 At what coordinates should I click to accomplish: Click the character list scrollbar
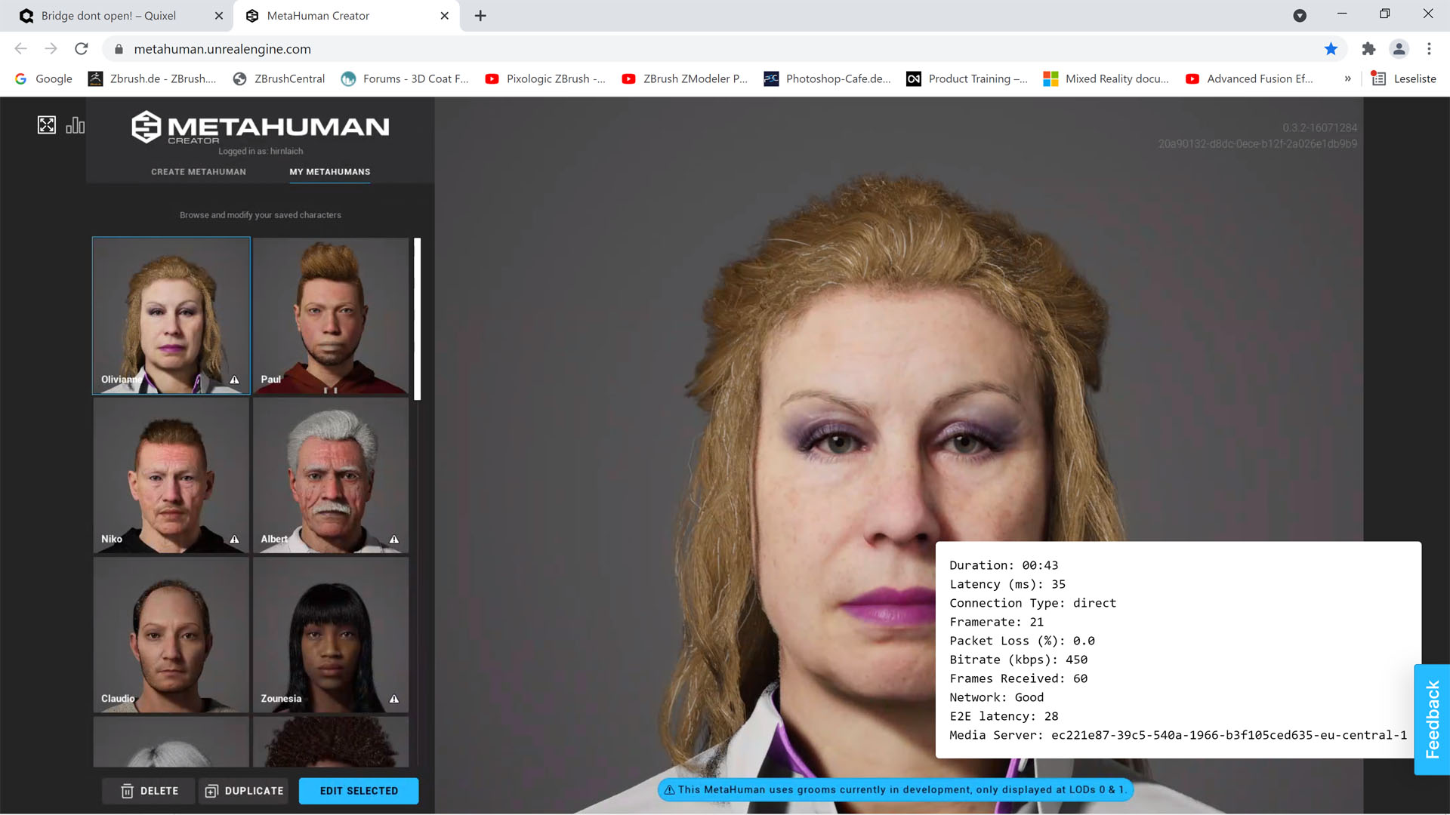[417, 319]
